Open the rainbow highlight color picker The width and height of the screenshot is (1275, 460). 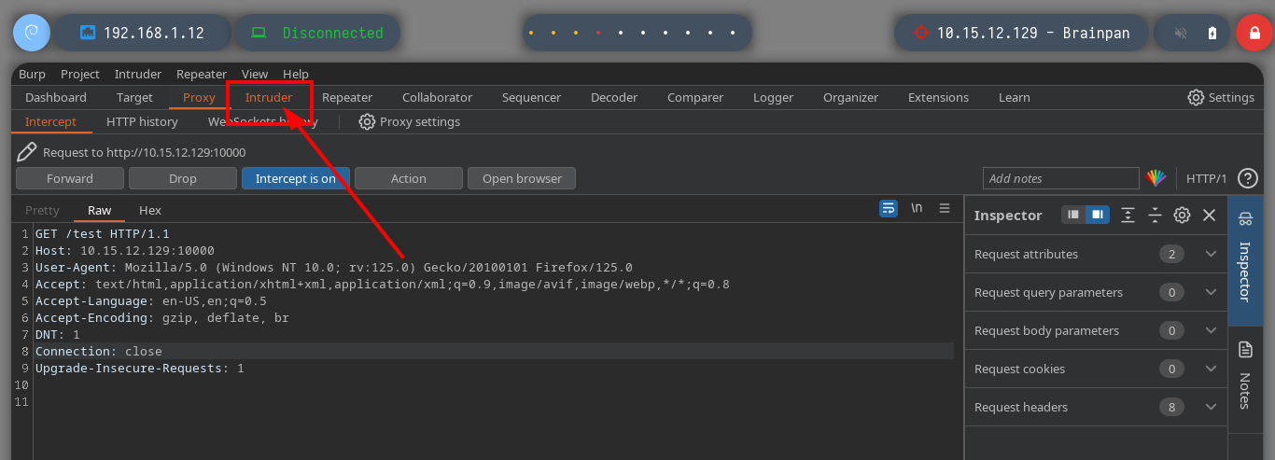pyautogui.click(x=1156, y=178)
